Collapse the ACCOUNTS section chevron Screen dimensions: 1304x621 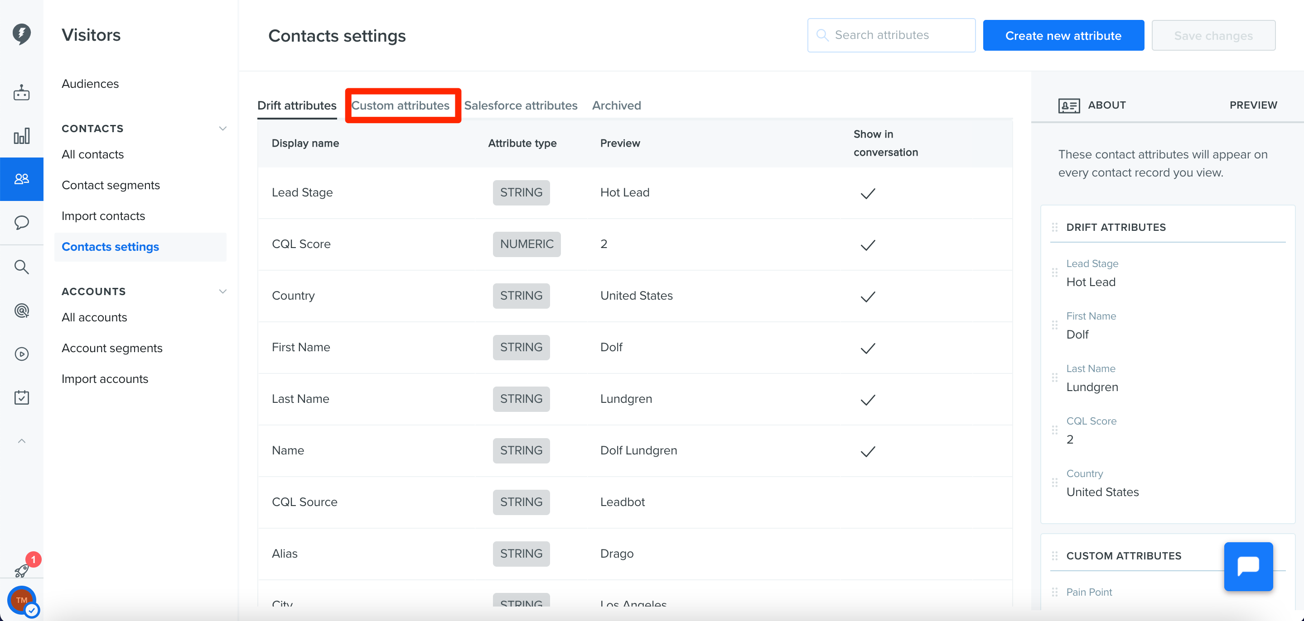(x=222, y=291)
